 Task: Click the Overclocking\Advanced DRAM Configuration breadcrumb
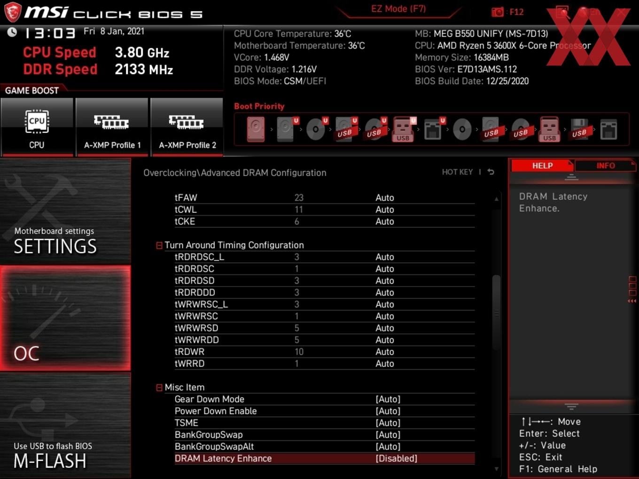point(235,173)
